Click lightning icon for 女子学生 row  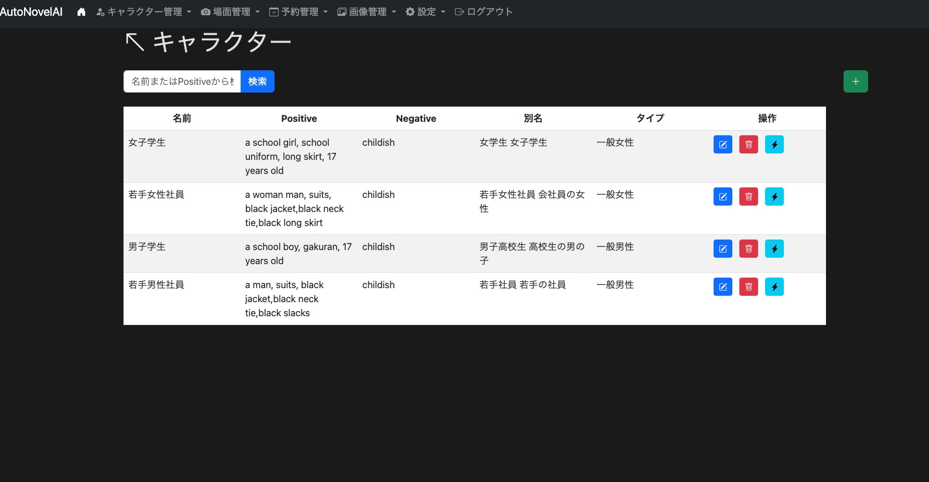click(x=774, y=145)
